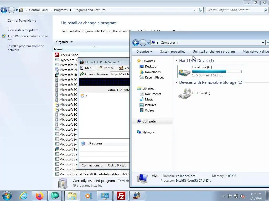Click the Port: 80 plug icon in HFS

click(101, 68)
